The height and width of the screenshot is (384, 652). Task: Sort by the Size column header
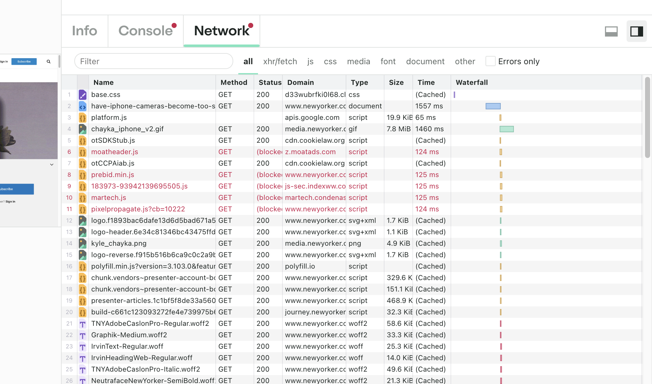click(396, 83)
